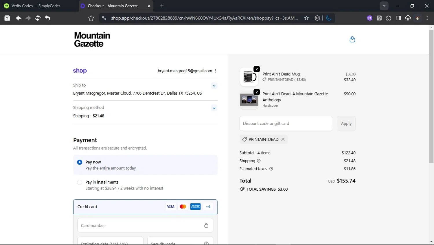This screenshot has width=434, height=245.
Task: Select Pay in installments radio option
Action: pos(80,182)
